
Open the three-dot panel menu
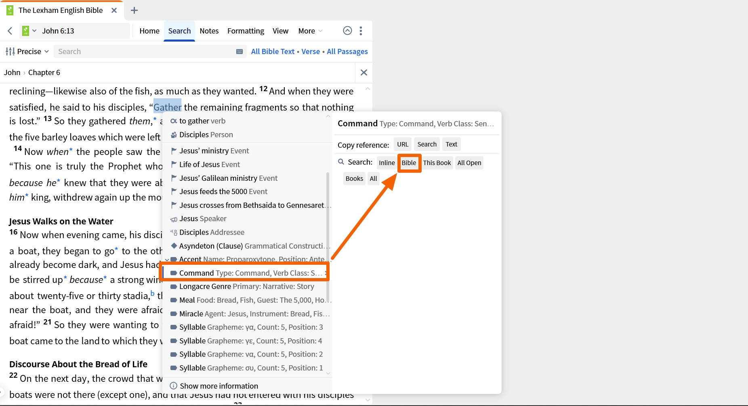(x=361, y=31)
